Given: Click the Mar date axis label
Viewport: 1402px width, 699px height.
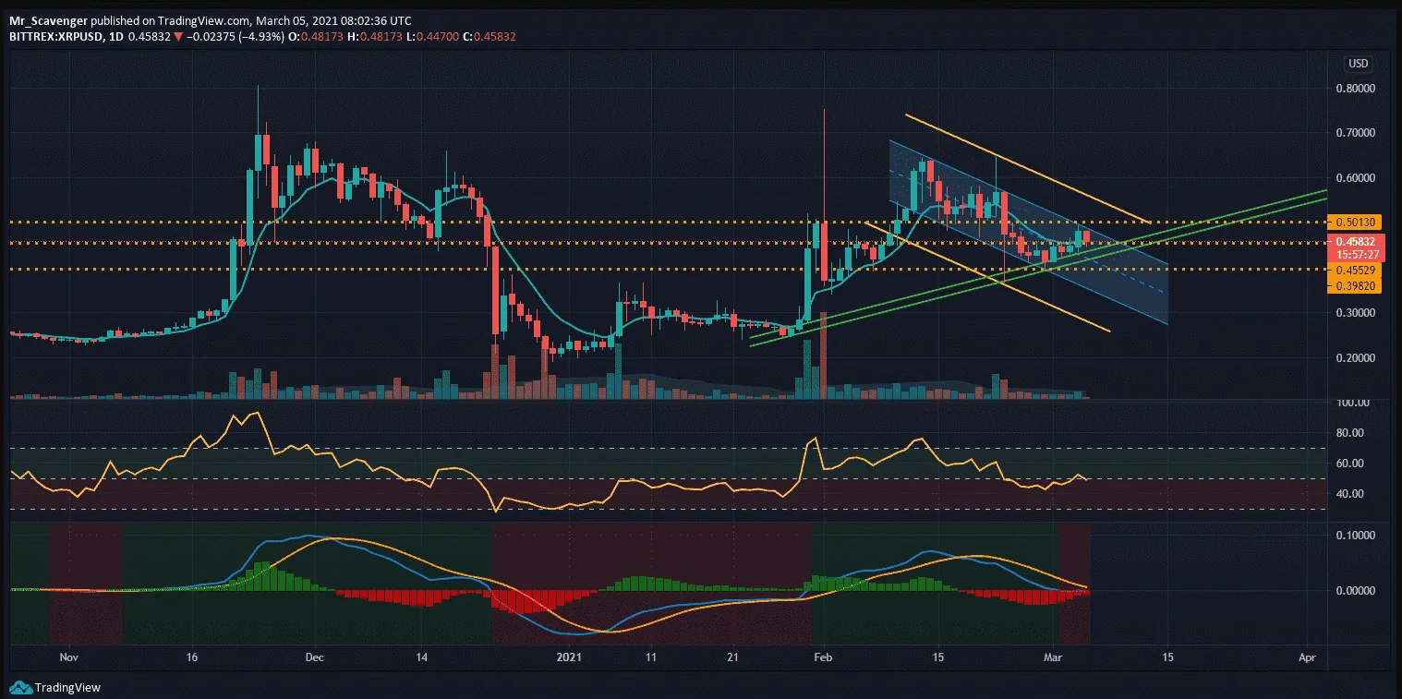Looking at the screenshot, I should tap(1055, 658).
